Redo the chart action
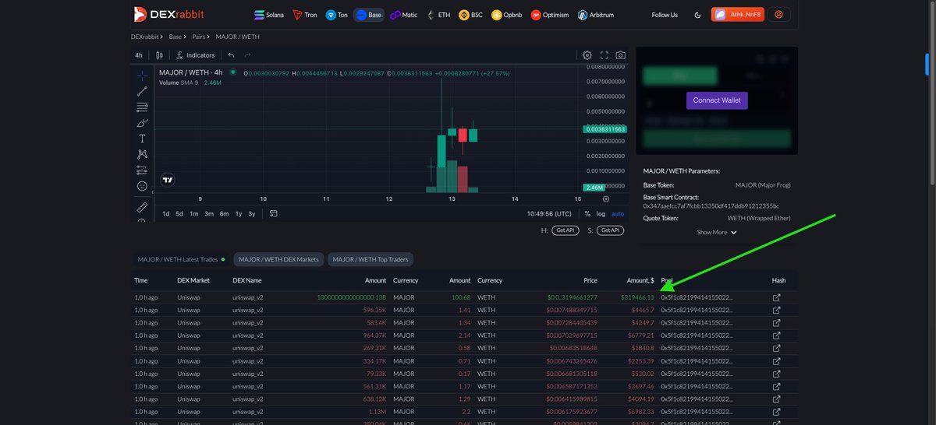936x425 pixels. coord(248,55)
